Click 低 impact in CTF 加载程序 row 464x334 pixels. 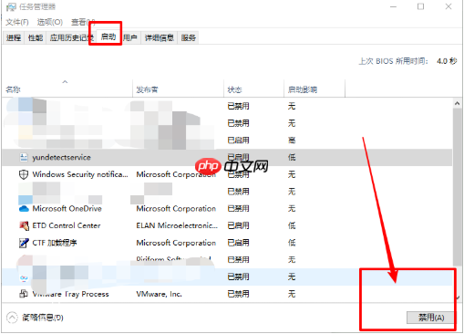(292, 243)
